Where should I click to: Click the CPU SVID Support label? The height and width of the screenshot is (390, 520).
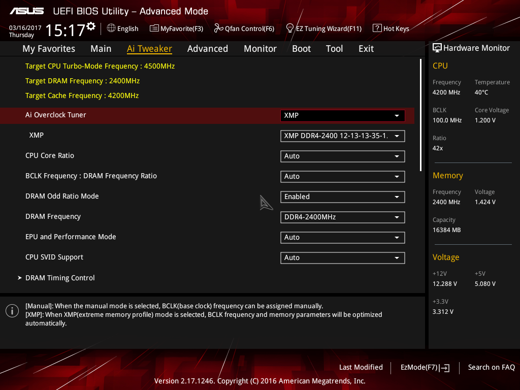(x=54, y=257)
